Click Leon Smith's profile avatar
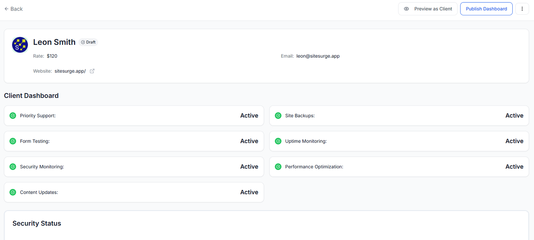The height and width of the screenshot is (240, 534). pos(20,45)
